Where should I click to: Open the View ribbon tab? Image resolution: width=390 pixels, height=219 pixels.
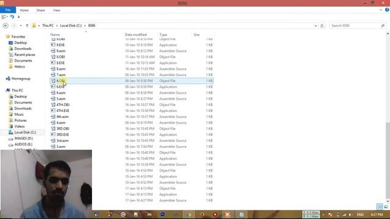pyautogui.click(x=57, y=10)
